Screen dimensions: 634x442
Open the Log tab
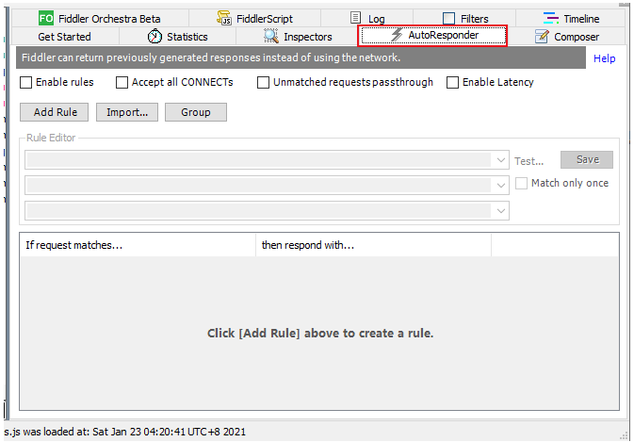point(367,19)
